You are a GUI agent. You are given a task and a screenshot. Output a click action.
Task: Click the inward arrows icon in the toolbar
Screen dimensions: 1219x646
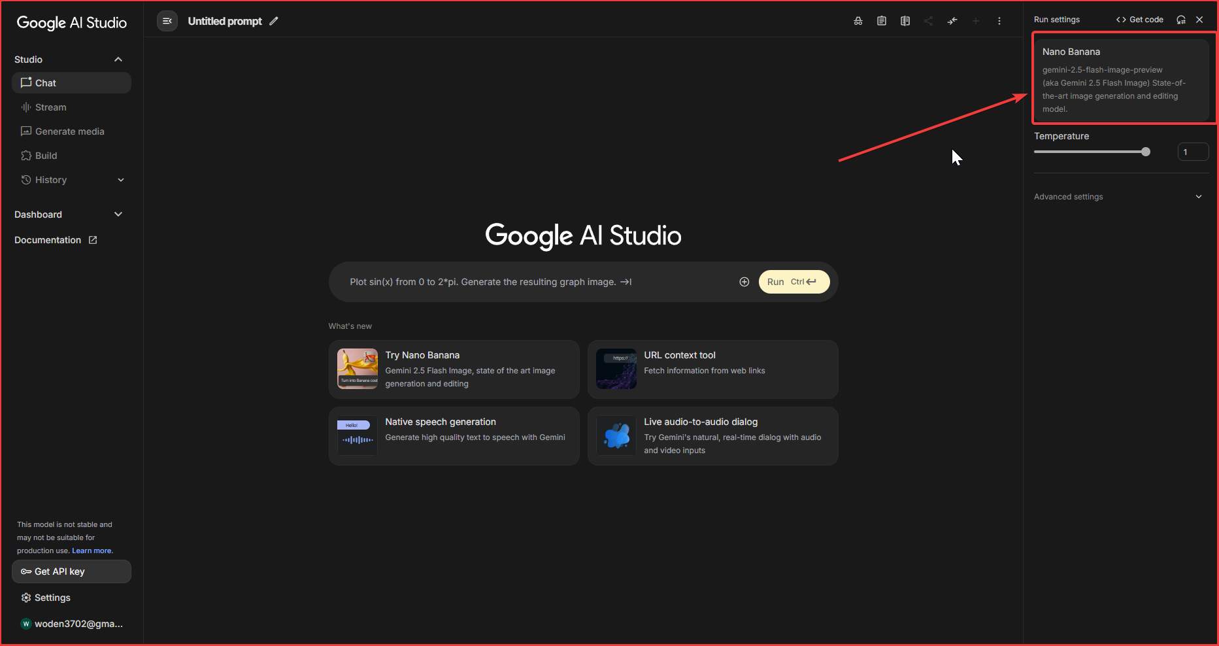952,21
